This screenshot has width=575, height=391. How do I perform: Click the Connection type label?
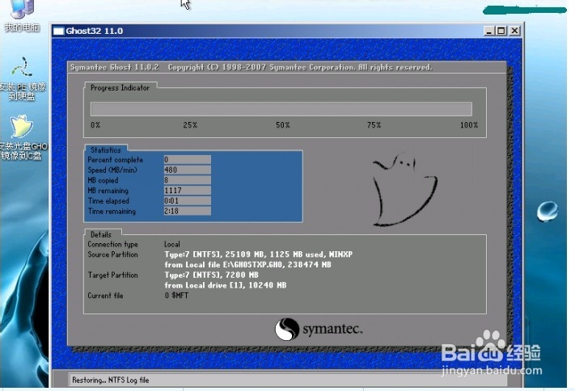112,245
